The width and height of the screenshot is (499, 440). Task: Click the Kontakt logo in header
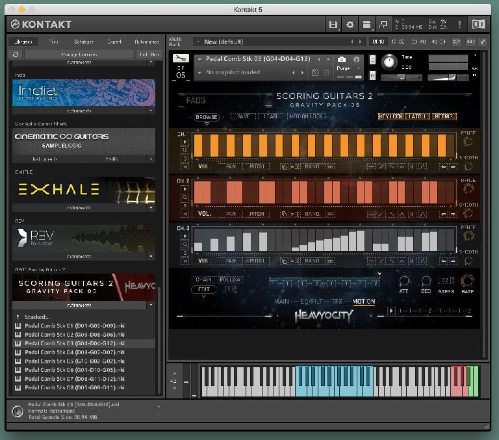41,25
